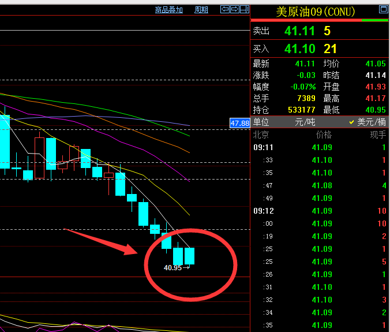Click the 价格 price column header
Image resolution: width=390 pixels, height=332 pixels.
(324, 135)
